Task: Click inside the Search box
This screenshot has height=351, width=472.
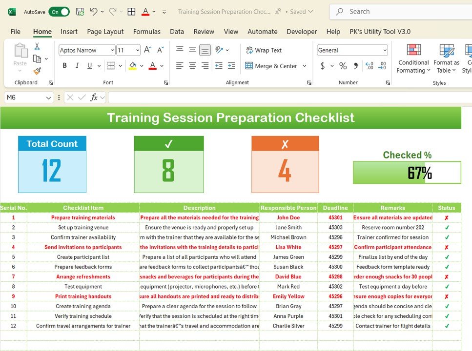Action: click(400, 12)
